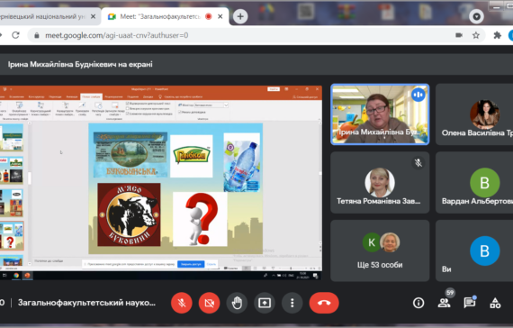Click the Record Slide Show ribbon icon
Screen dimensions: 513x328
pos(114,109)
